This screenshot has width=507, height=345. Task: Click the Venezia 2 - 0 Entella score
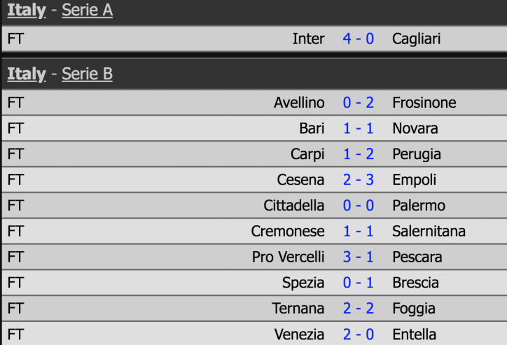(x=359, y=334)
